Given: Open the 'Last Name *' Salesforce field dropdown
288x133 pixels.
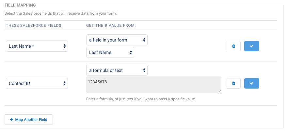Looking at the screenshot, I should pos(37,46).
